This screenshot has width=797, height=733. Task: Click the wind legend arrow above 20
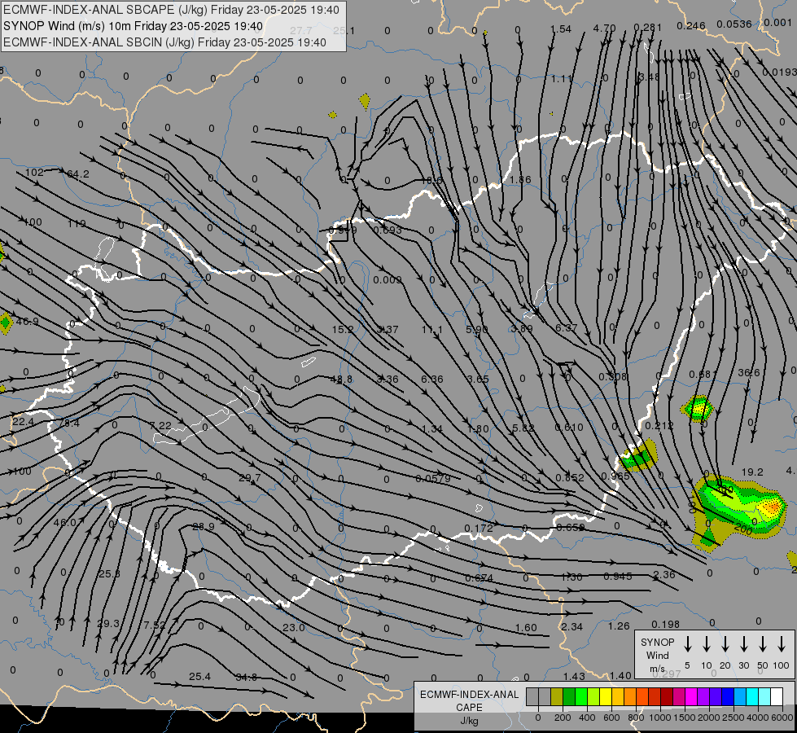tap(725, 644)
